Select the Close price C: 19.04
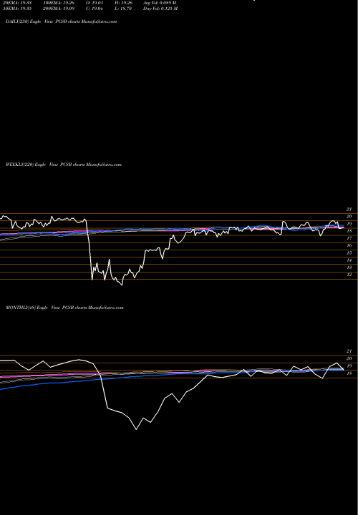358x515 pixels. point(95,9)
